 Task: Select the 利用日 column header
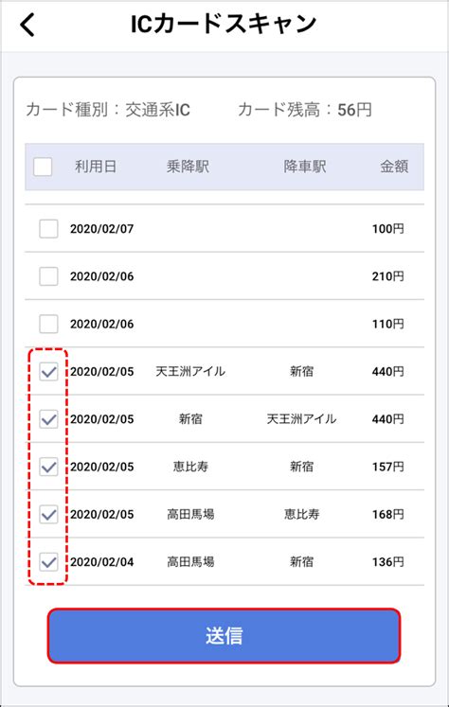96,167
